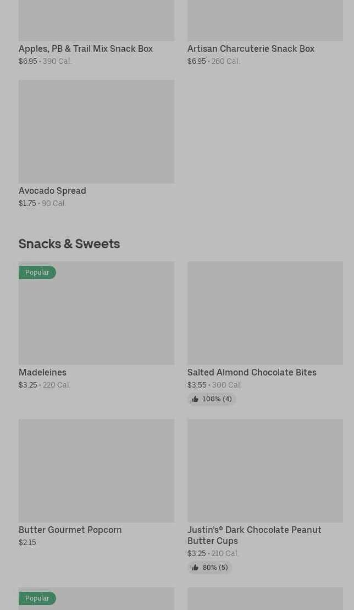Viewport: 354px width, 610px height.
Task: Open the Madeleines product image
Action: 96,313
